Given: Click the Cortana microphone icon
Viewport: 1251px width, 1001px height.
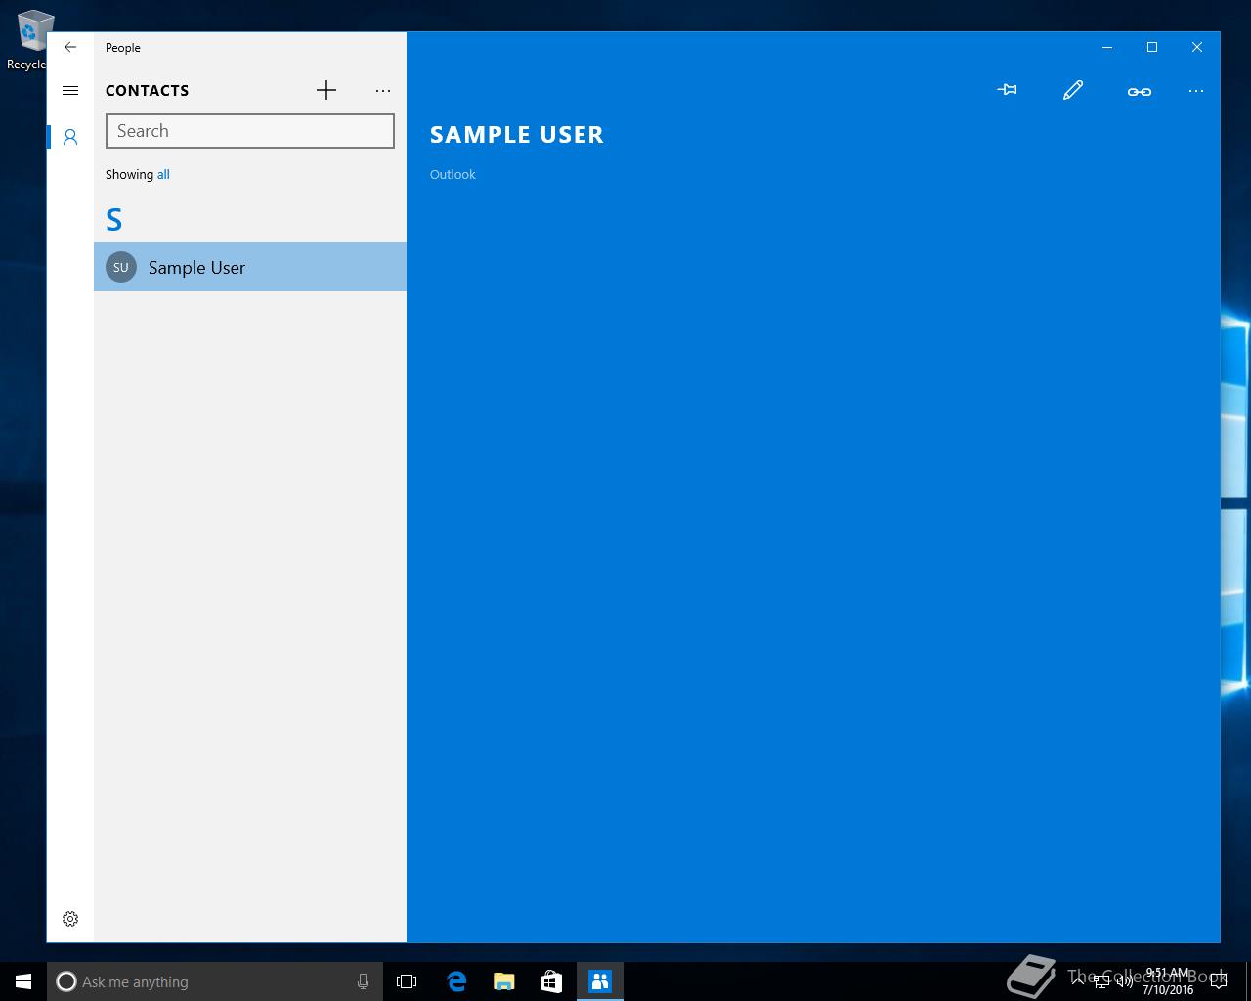Looking at the screenshot, I should [363, 981].
